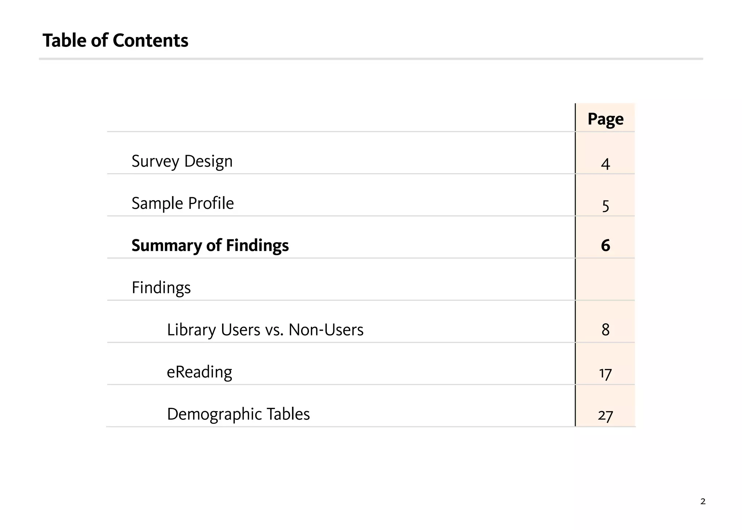Click the Table of Contents title
Viewport: 742px width, 530px height.
click(x=116, y=40)
